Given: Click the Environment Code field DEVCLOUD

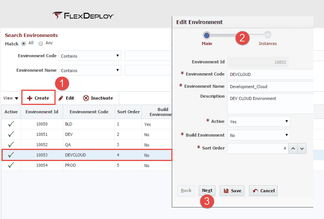Looking at the screenshot, I should 270,74.
